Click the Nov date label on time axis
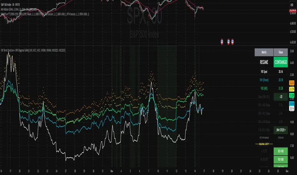Viewport: 297px width, 175px height. [112, 171]
